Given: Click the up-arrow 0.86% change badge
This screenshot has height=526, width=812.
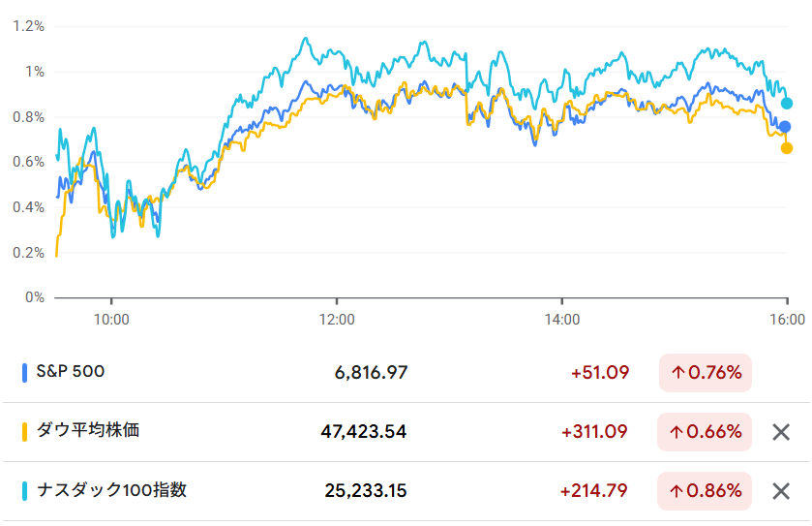Looking at the screenshot, I should tap(706, 491).
